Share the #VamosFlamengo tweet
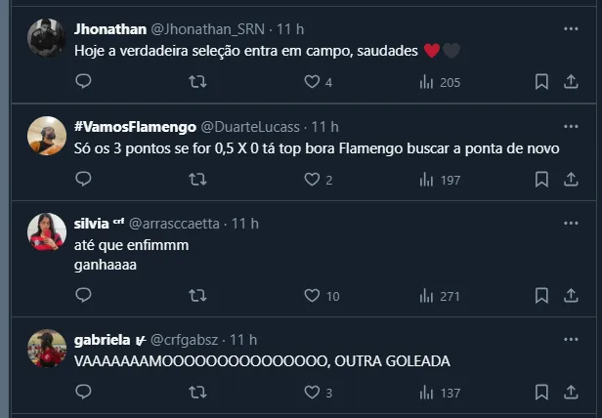 pos(572,179)
